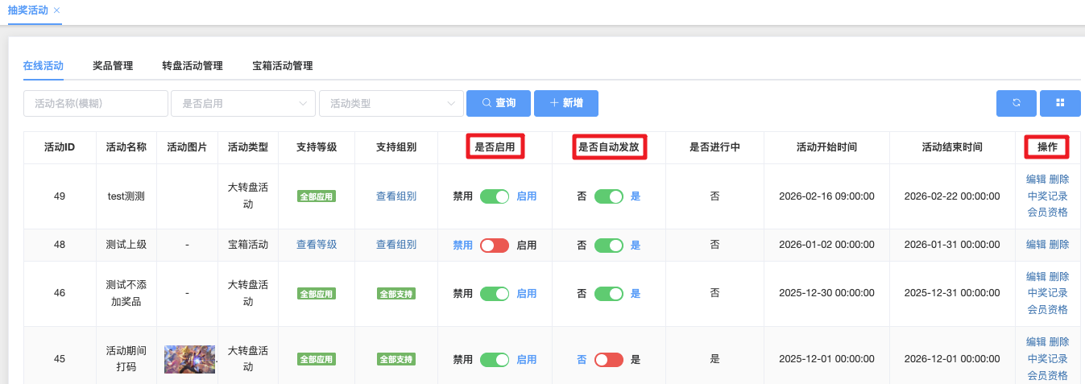
Task: Close the 抽奖活动 page tab
Action: (x=56, y=10)
